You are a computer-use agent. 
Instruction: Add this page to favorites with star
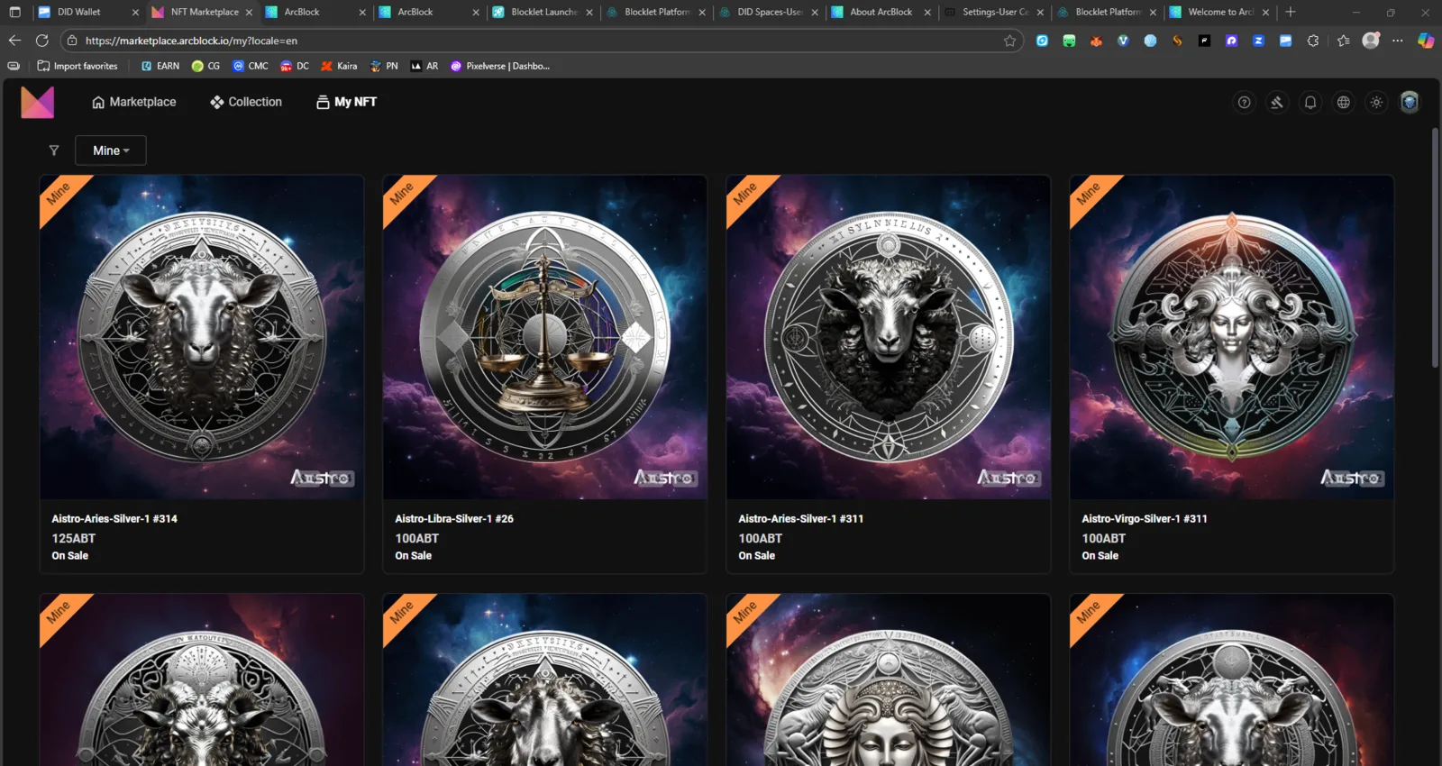(1009, 41)
